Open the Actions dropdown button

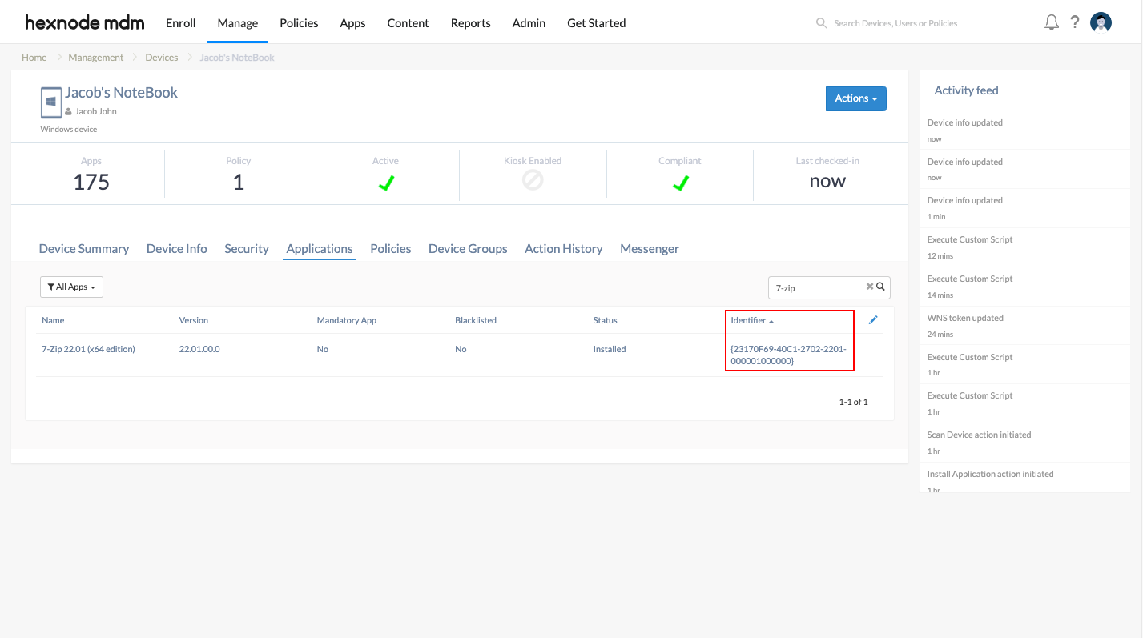855,98
